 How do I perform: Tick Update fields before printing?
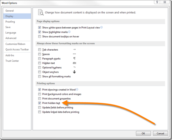[39, 108]
